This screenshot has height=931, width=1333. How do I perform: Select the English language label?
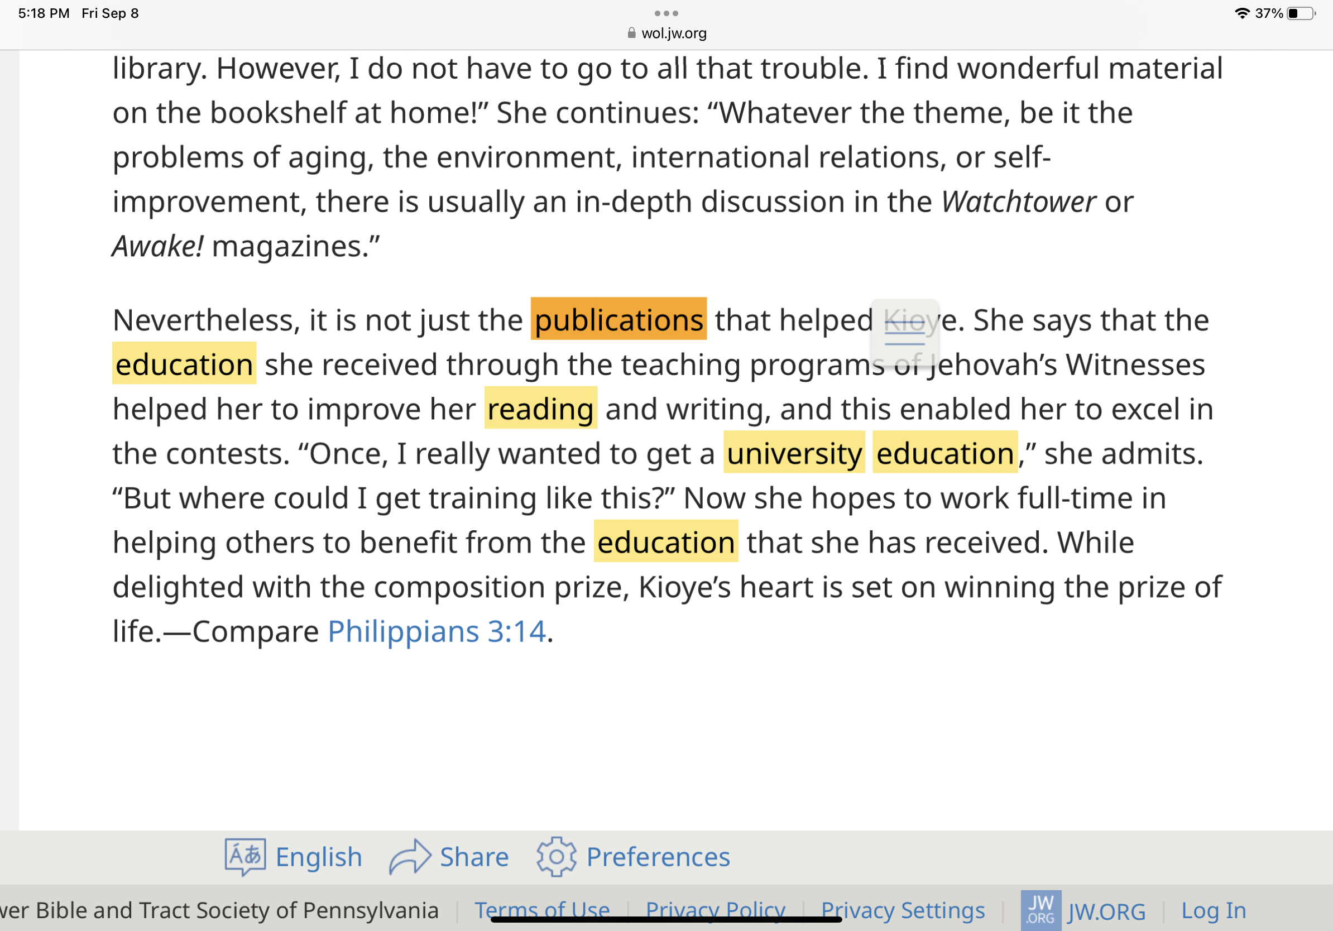(x=319, y=857)
